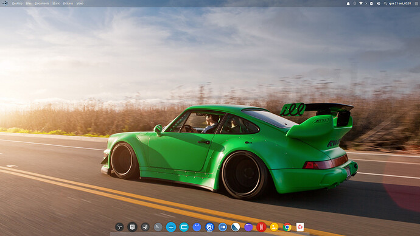Launch the terminal from the dock
Screen dimensions: 420x236
coord(158,227)
